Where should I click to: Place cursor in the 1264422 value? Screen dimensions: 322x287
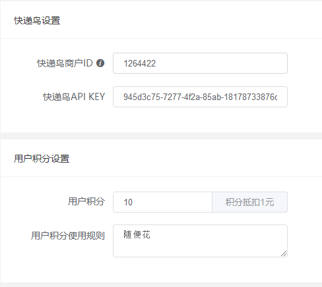(140, 63)
